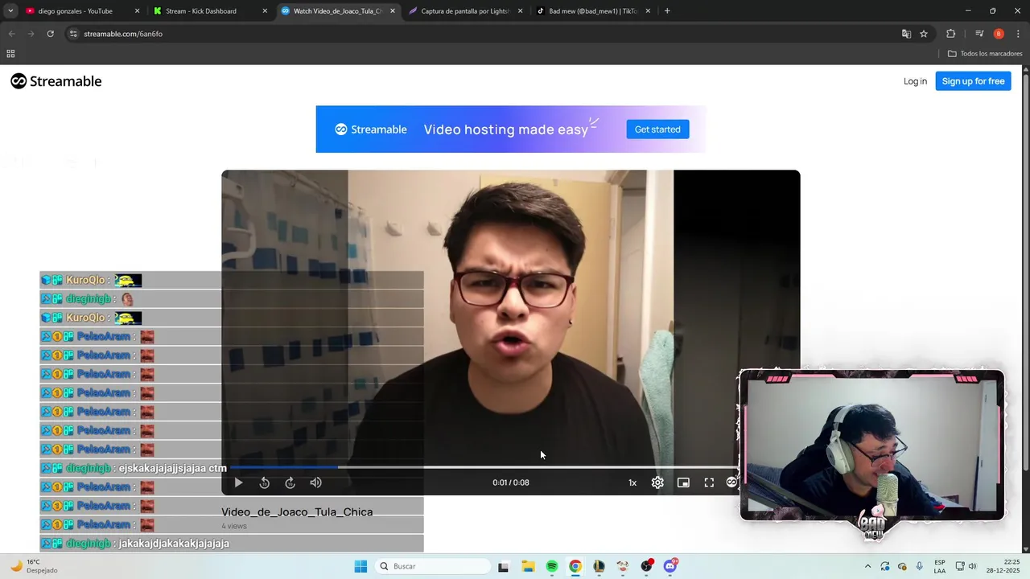Rewind the video a few seconds
The width and height of the screenshot is (1030, 579).
coord(264,482)
